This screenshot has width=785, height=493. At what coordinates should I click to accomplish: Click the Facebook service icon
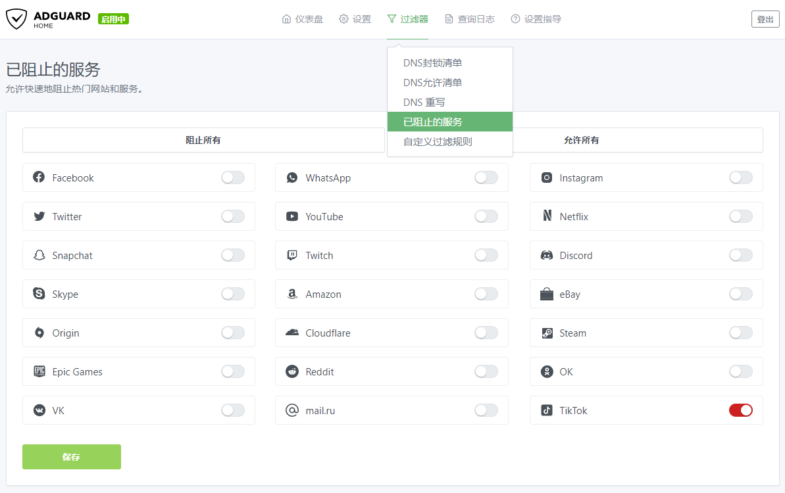(x=39, y=177)
